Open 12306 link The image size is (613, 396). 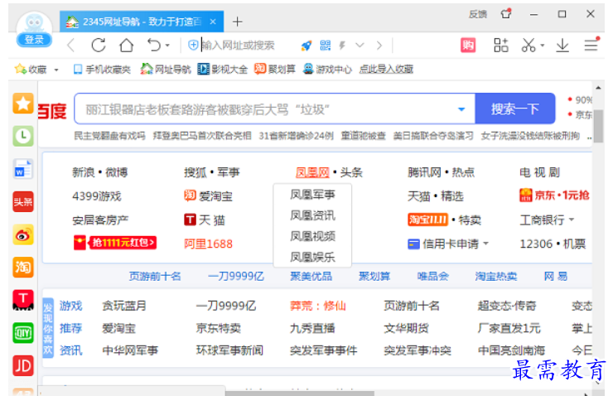point(536,244)
